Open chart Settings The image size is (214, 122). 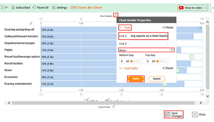(x=59, y=8)
